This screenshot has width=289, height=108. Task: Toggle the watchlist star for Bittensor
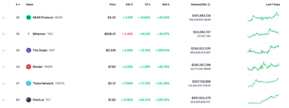coord(3,34)
